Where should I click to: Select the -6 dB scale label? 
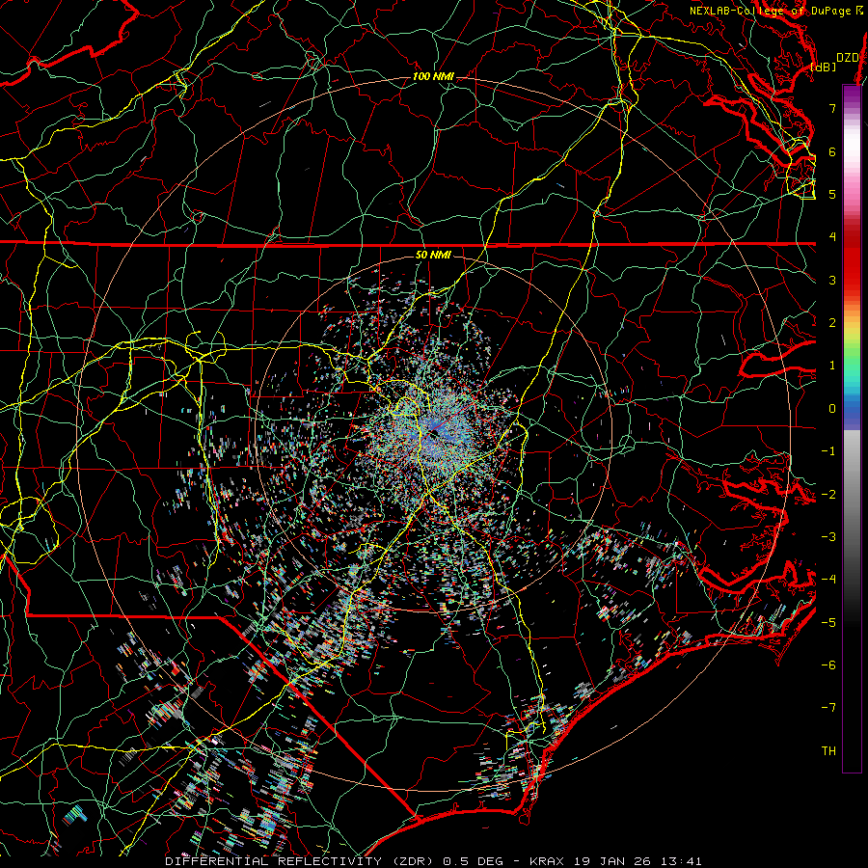click(828, 665)
